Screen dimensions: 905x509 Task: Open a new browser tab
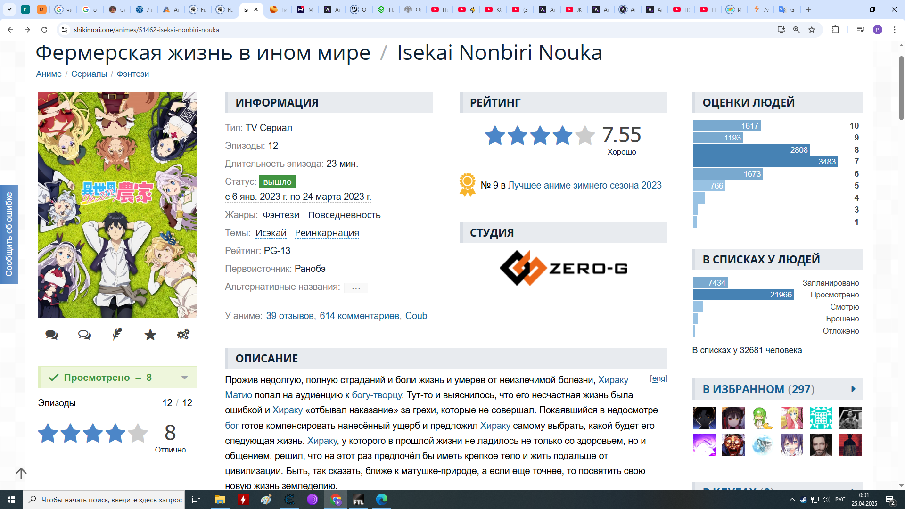point(808,9)
